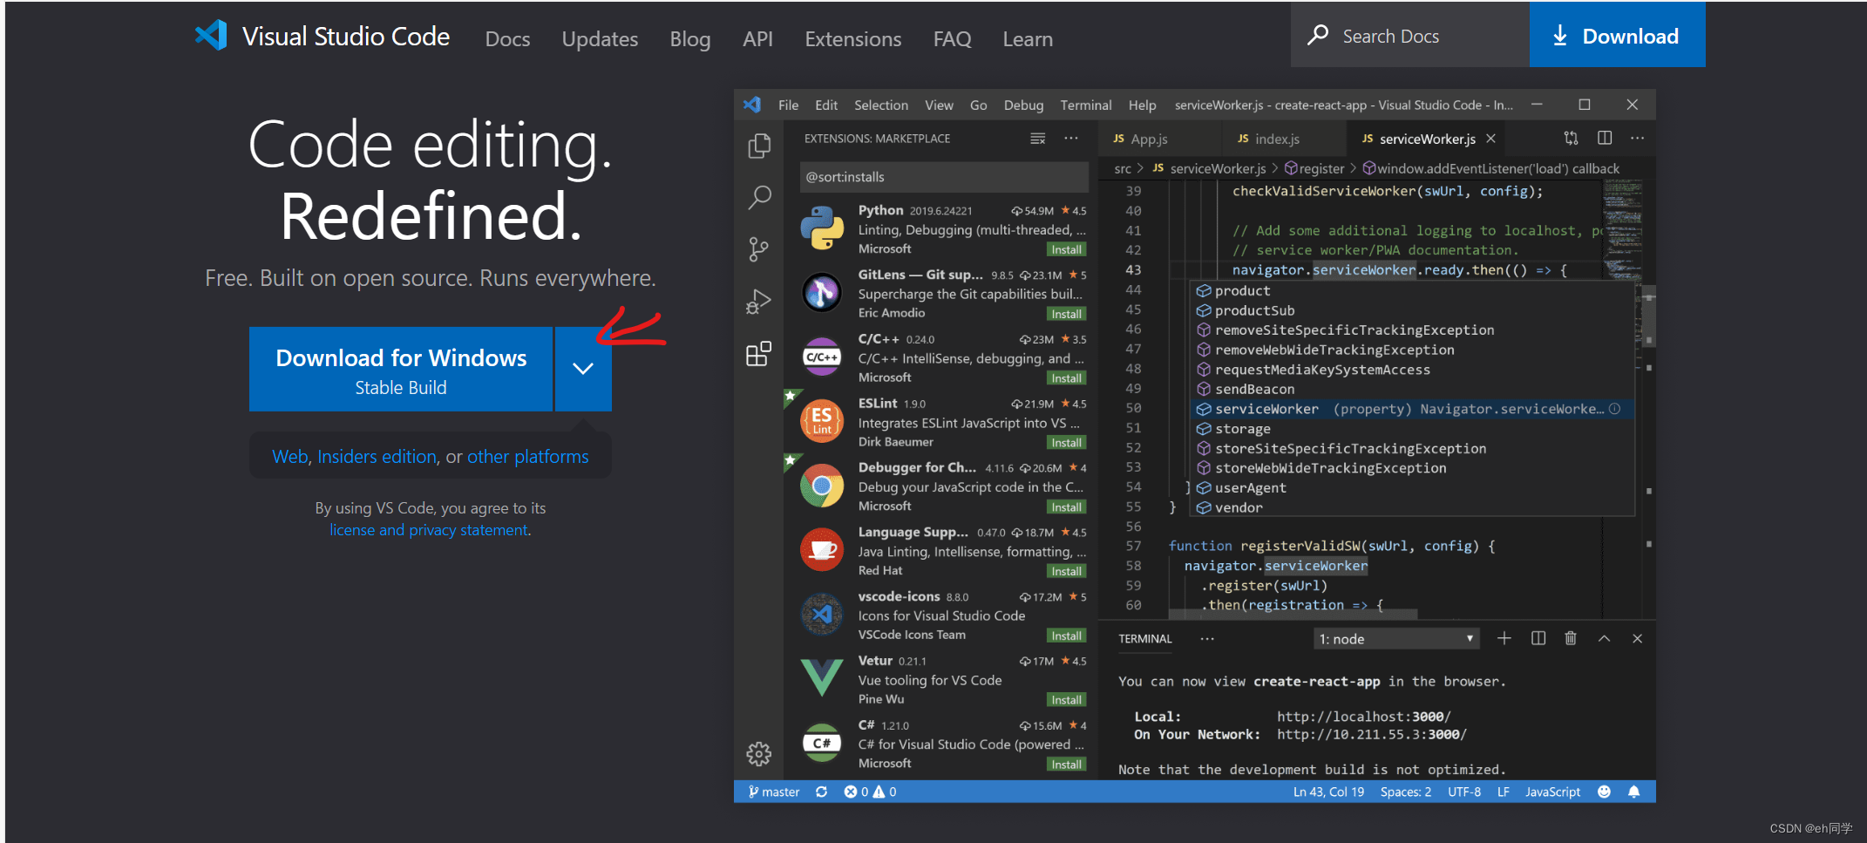Expand the download options chevron dropdown

pos(583,369)
